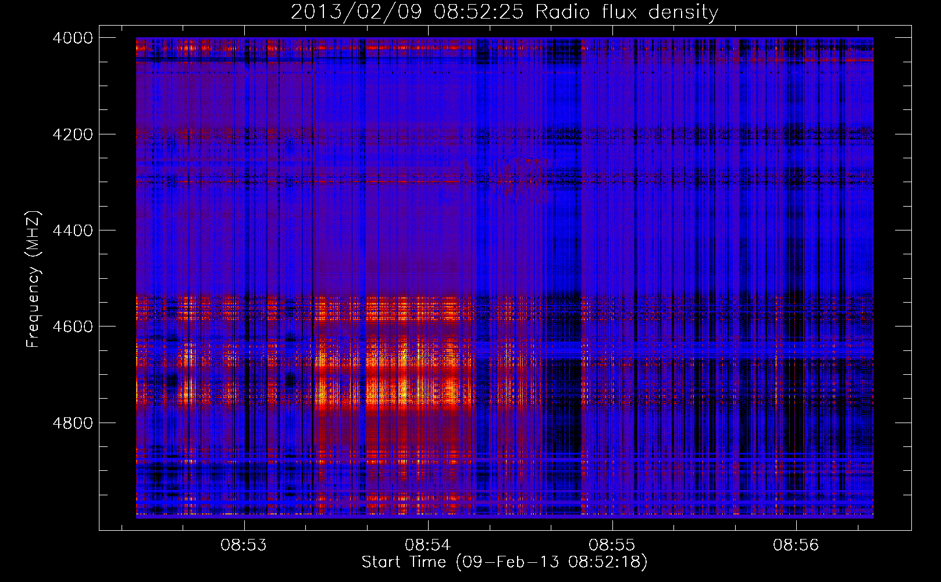Click the 08:56 time tick label
The image size is (941, 582).
[796, 545]
